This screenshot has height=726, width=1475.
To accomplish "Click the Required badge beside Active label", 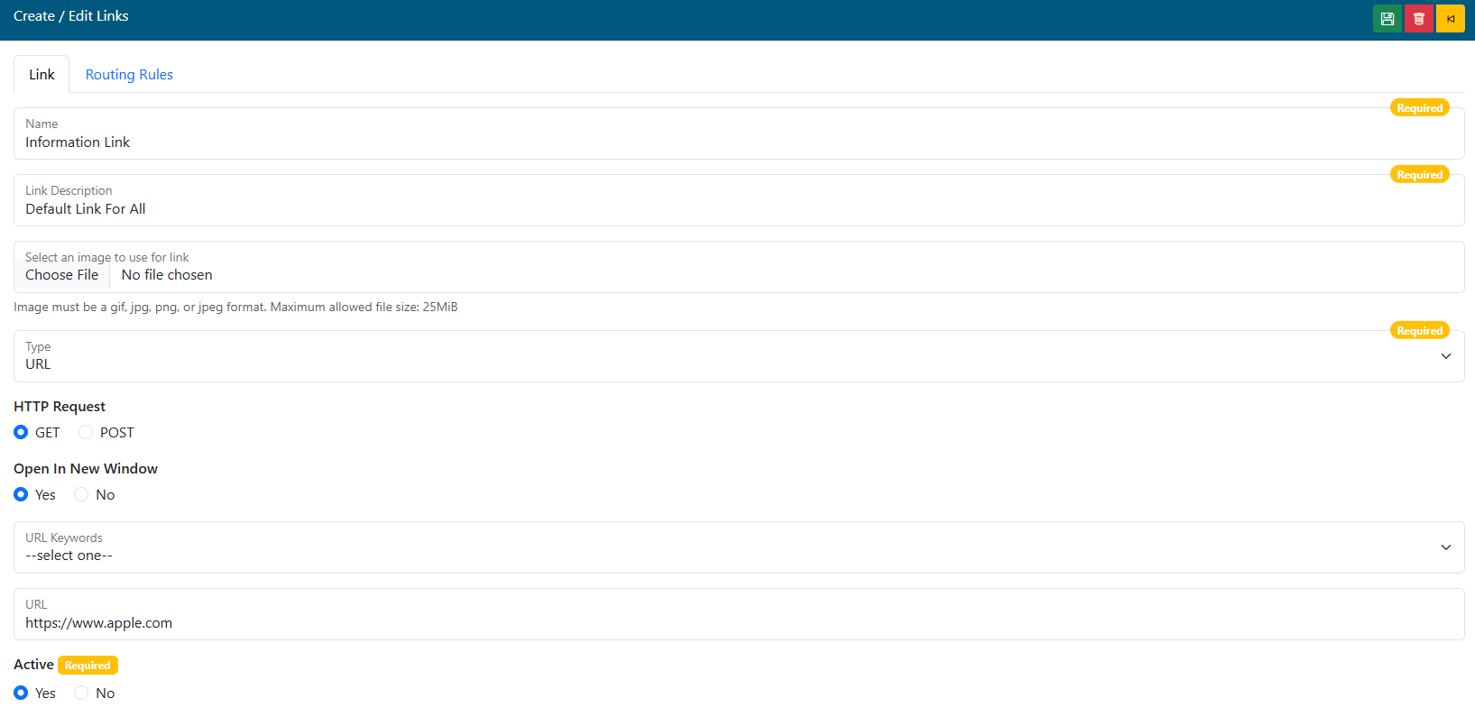I will coord(88,666).
